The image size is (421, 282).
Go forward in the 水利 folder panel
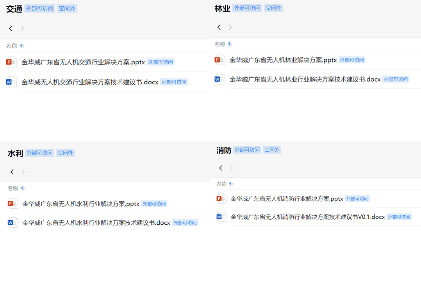(23, 172)
